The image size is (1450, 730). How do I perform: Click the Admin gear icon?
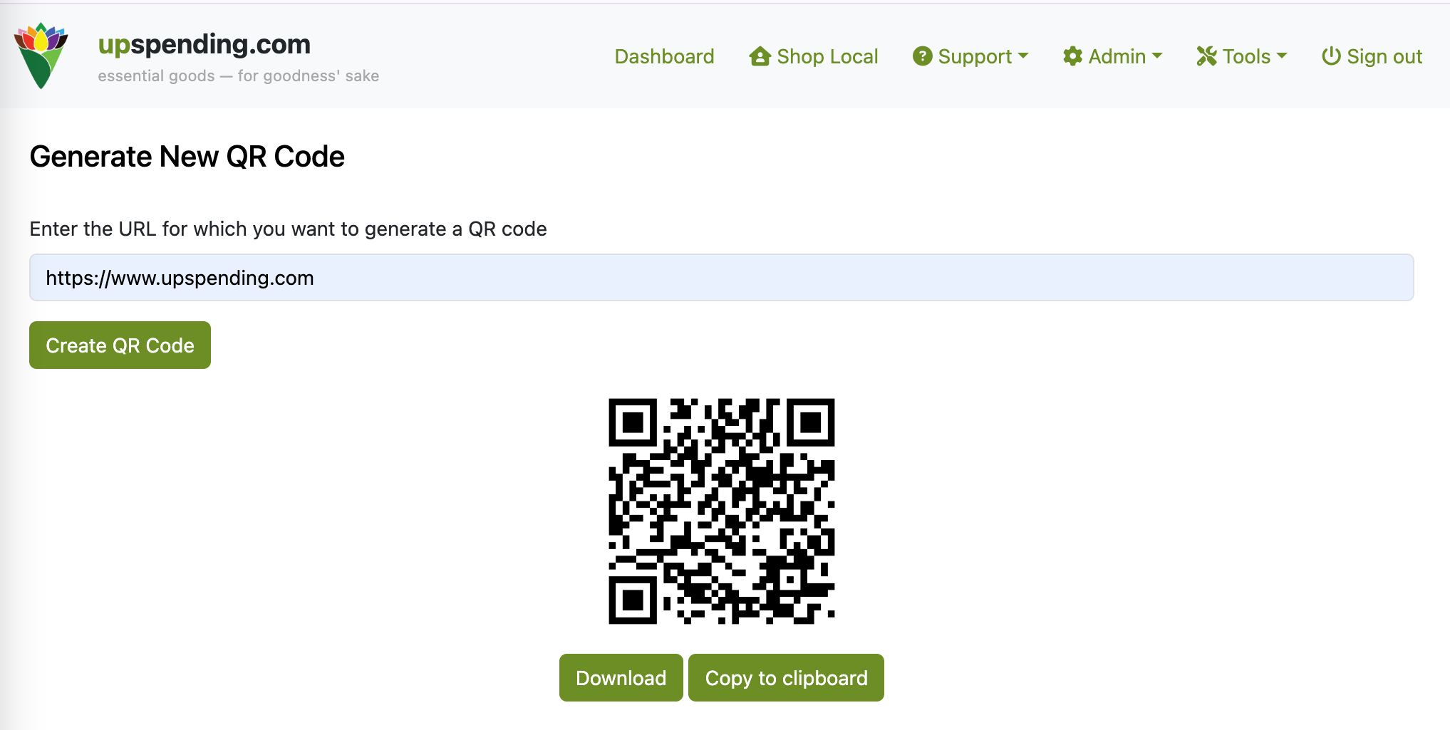[x=1072, y=56]
